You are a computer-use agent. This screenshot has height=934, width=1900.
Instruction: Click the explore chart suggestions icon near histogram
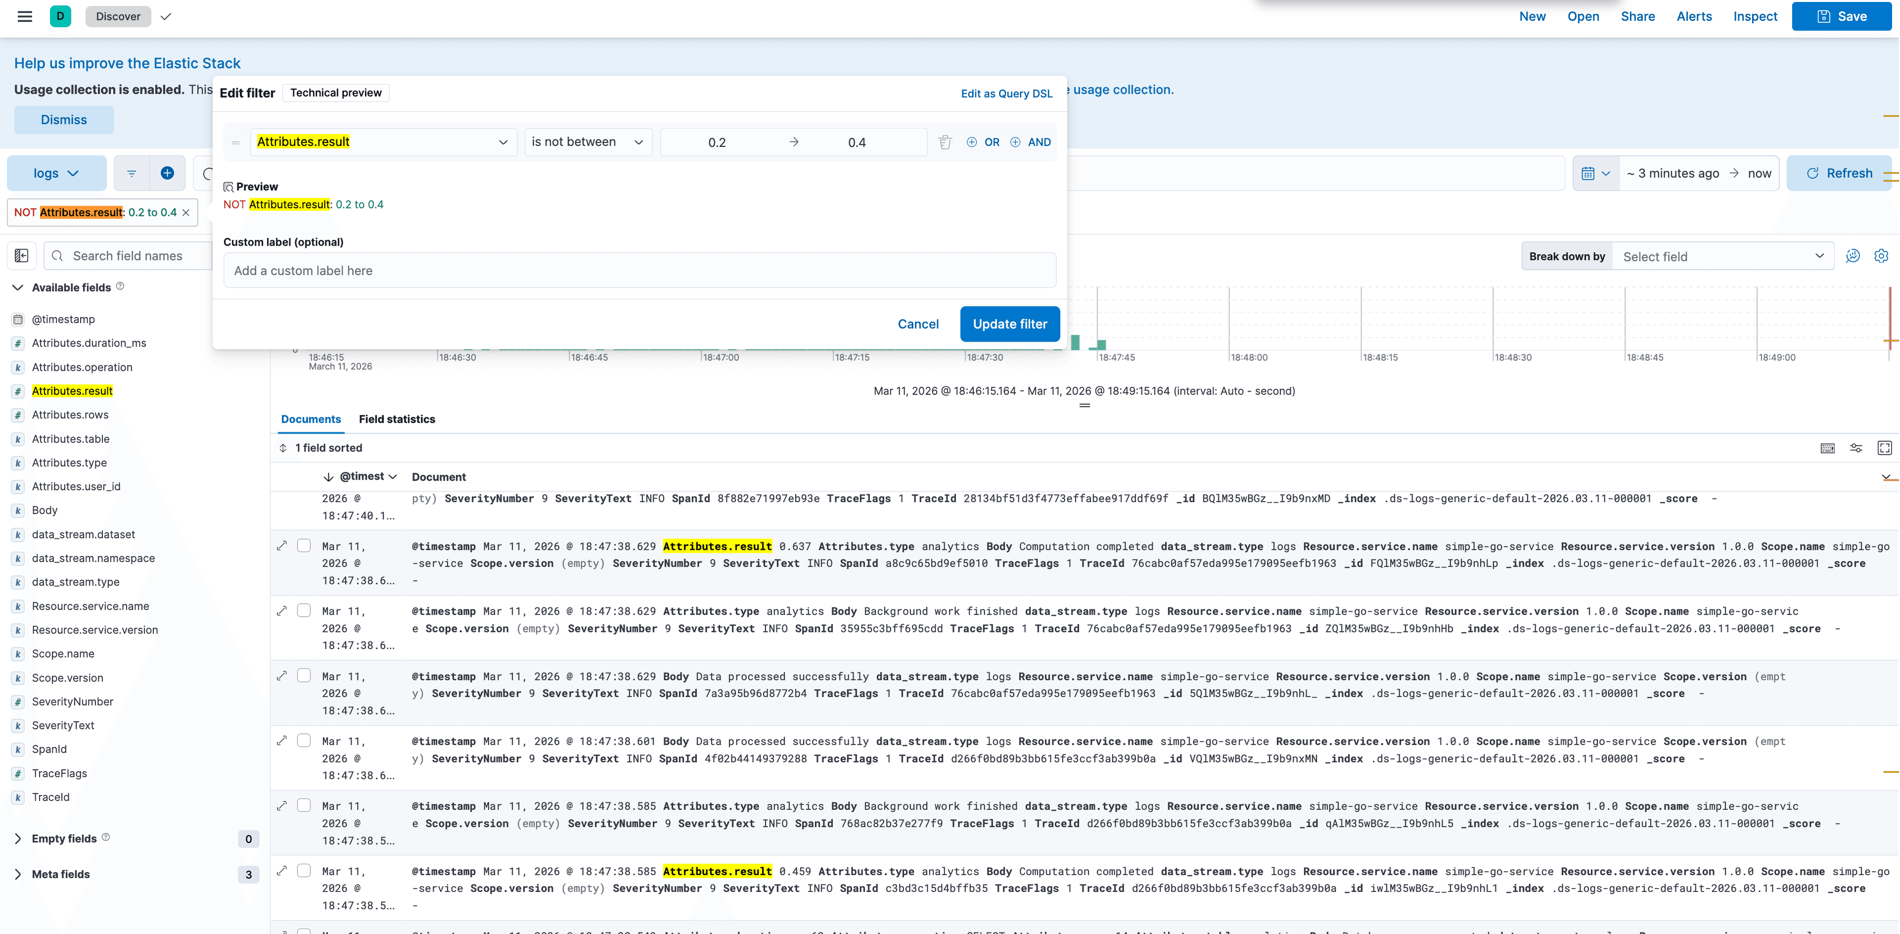[x=1853, y=256]
